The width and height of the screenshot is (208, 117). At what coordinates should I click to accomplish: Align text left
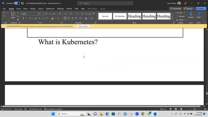[x=65, y=18]
